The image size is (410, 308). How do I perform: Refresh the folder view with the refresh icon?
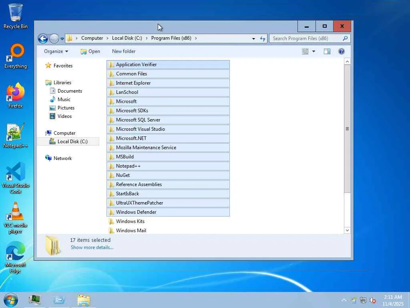pos(263,39)
